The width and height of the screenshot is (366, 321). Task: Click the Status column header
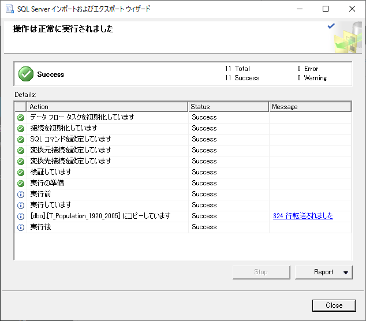point(229,107)
